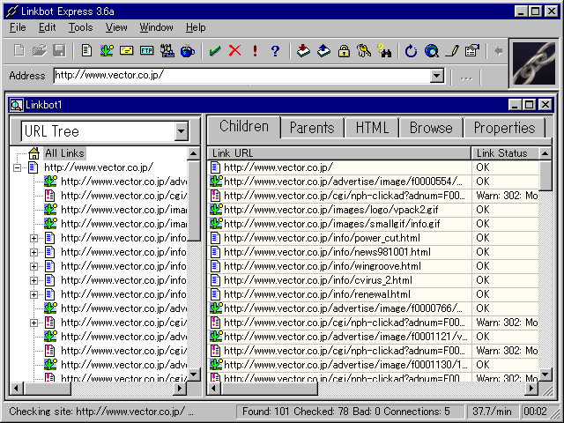This screenshot has height=423, width=564.
Task: Click the New file toolbar icon
Action: (19, 51)
